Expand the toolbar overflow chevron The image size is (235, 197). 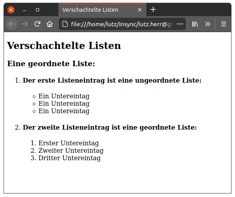click(208, 24)
